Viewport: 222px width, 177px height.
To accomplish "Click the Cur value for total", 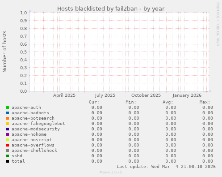I will pos(96,161).
